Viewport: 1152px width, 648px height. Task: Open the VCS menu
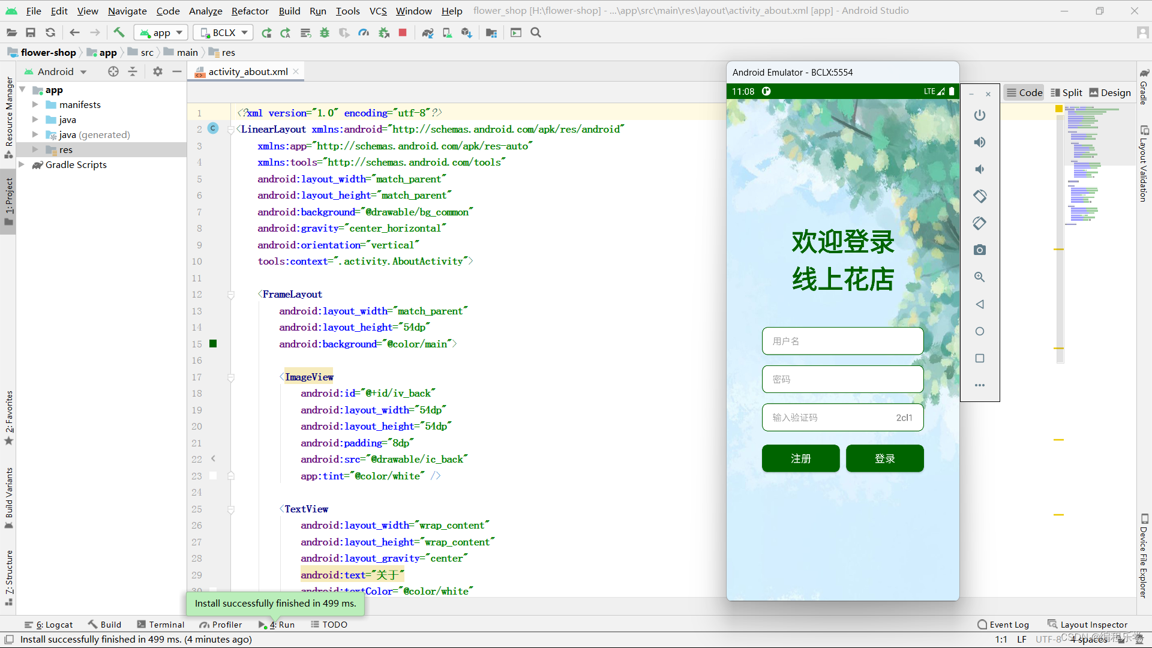378,11
